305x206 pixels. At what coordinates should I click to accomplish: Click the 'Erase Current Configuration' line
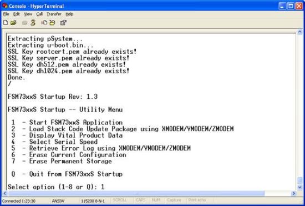pos(69,155)
